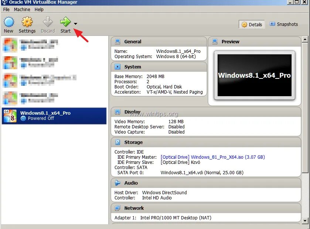Click the General section monitor icon
Viewport: 310px width, 229px height.
[117, 41]
